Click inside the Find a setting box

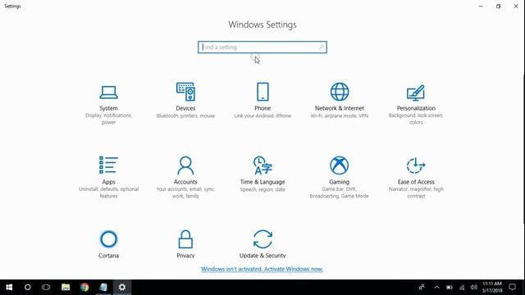coord(262,48)
